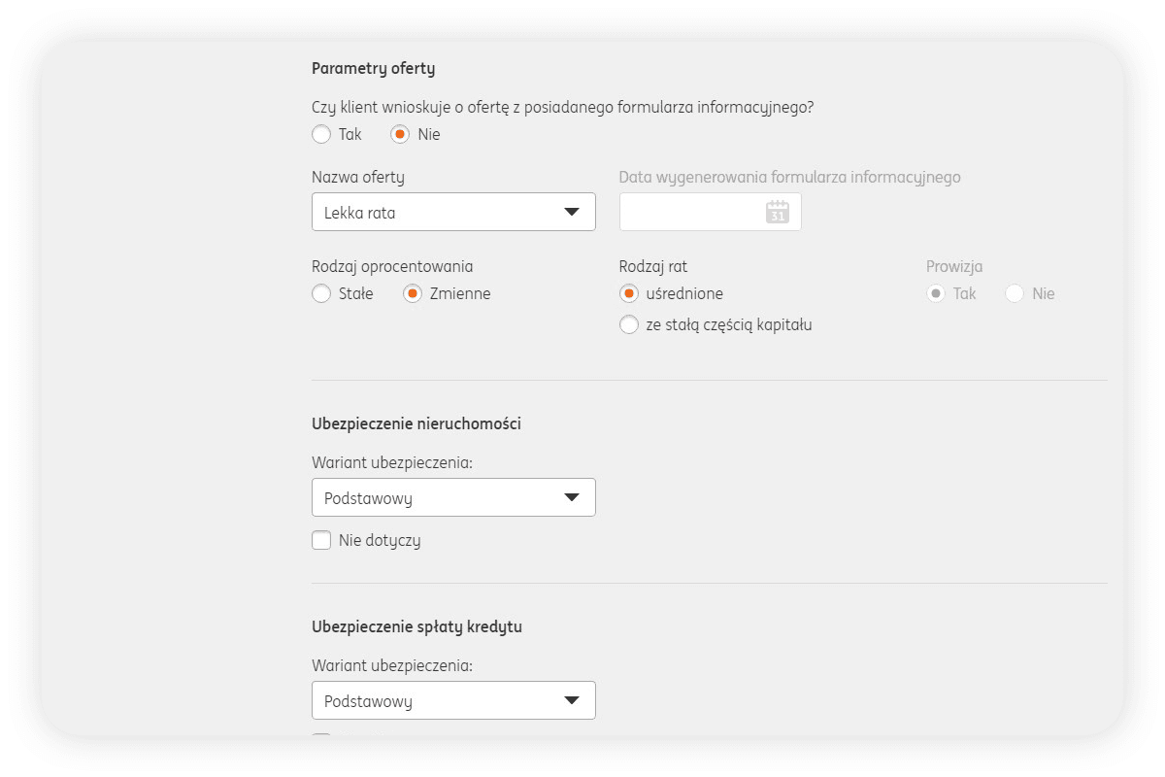Toggle partially visible checkbox under repayment insurance
1165x777 pixels.
(x=321, y=737)
